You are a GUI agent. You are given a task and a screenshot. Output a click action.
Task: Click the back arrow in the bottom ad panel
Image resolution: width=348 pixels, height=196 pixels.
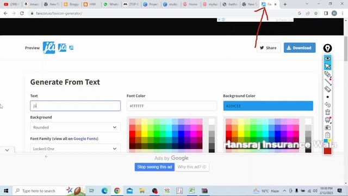(46, 156)
